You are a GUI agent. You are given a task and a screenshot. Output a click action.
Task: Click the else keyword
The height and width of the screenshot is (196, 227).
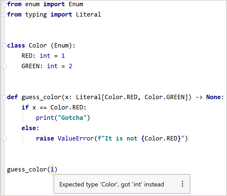pyautogui.click(x=28, y=128)
